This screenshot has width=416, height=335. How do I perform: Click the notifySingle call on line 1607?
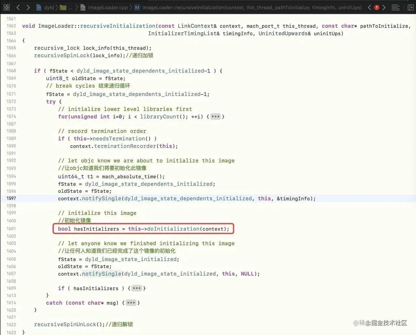tap(101, 274)
